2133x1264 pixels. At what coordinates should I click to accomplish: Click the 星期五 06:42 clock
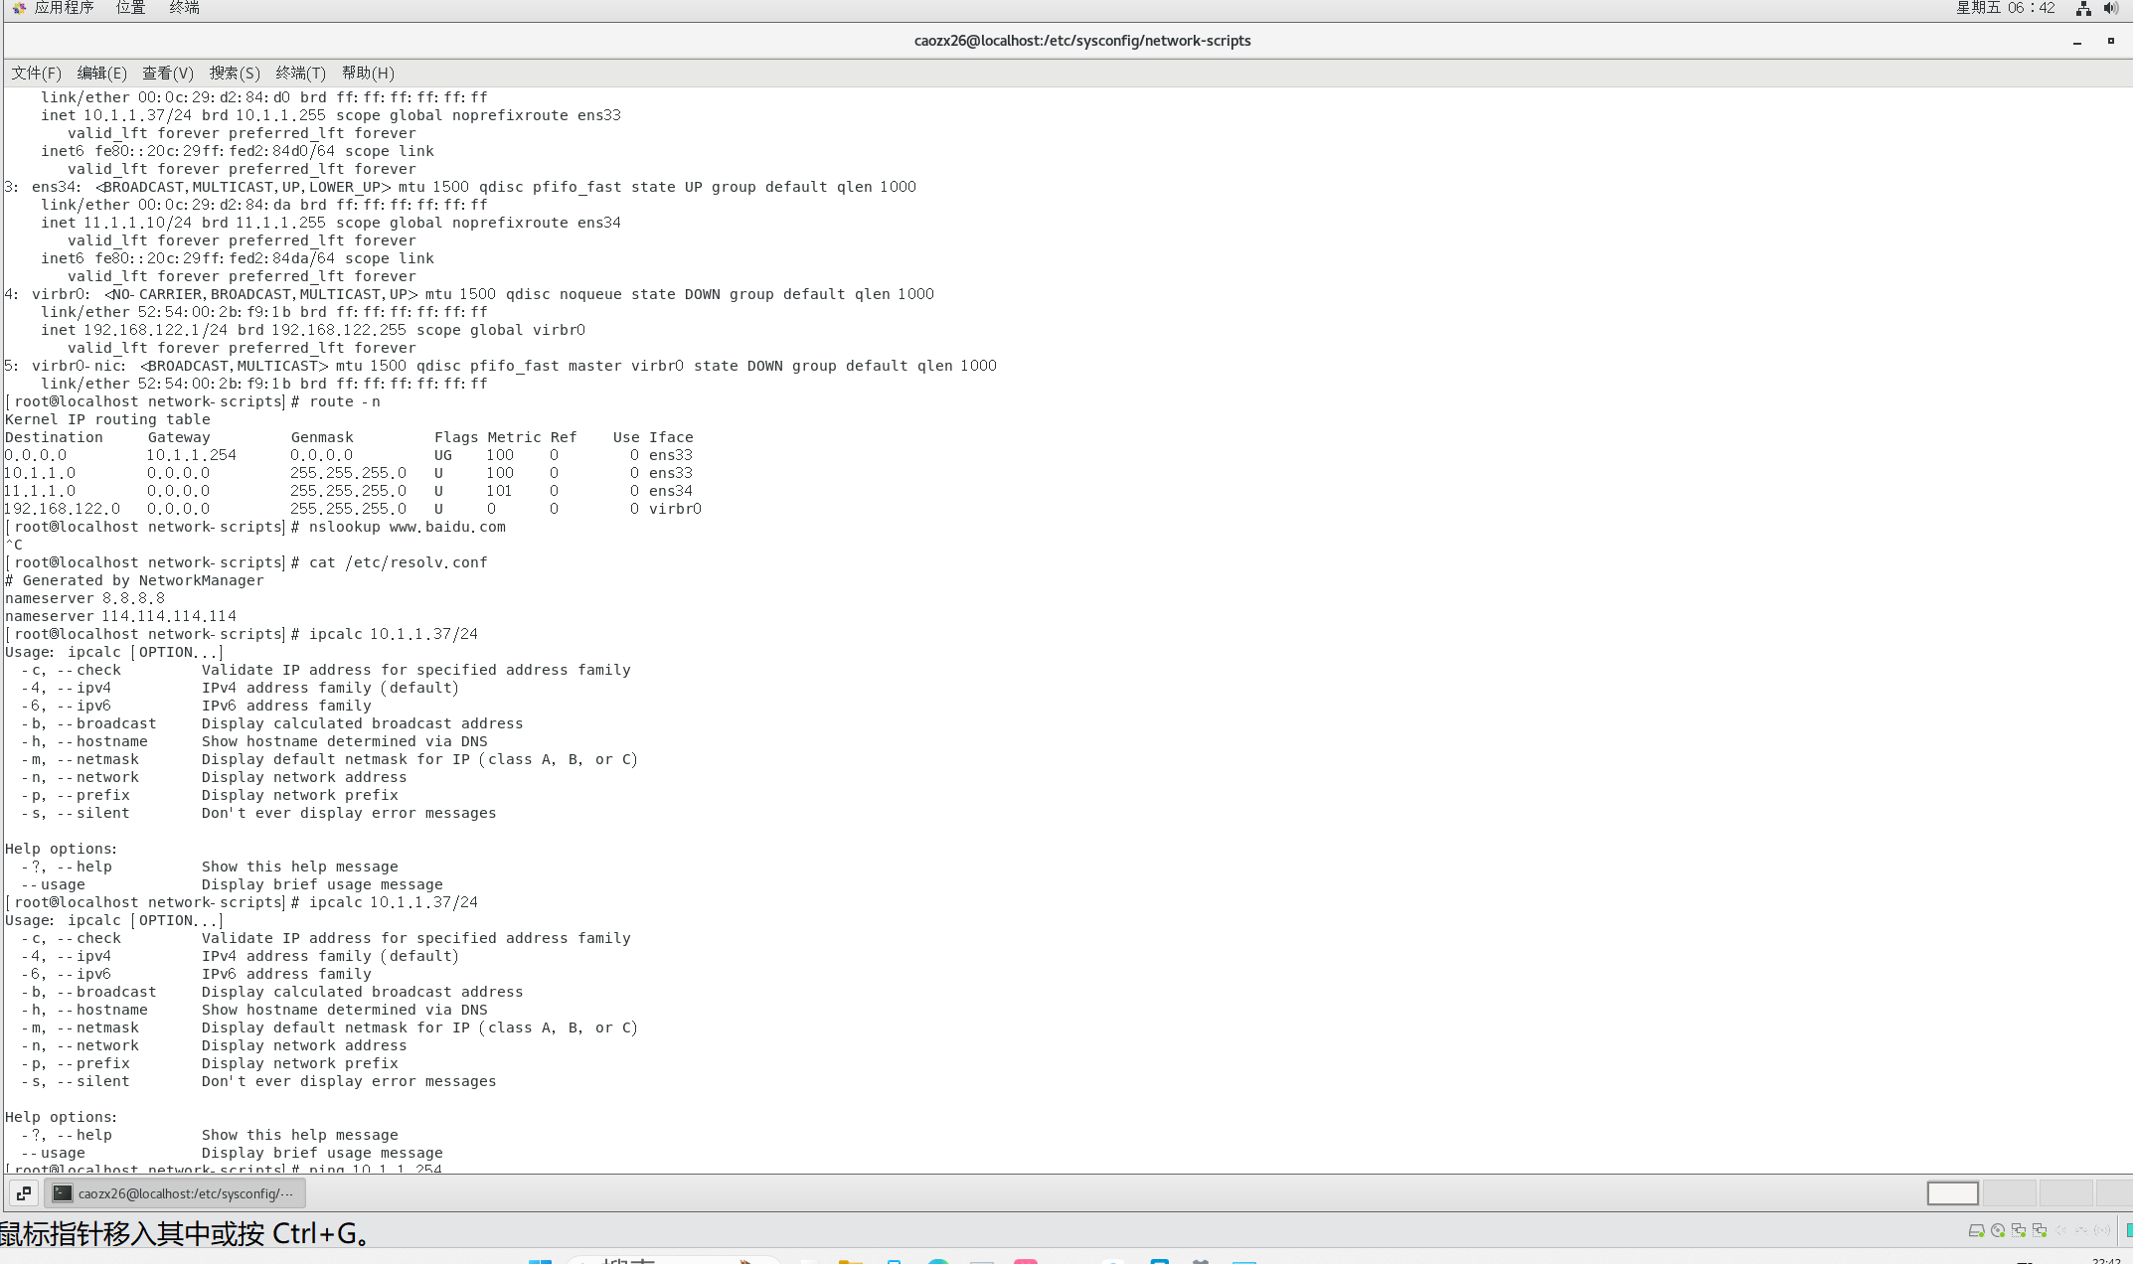click(2005, 8)
